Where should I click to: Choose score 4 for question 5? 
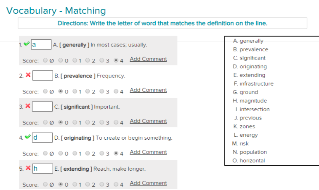coord(116,184)
